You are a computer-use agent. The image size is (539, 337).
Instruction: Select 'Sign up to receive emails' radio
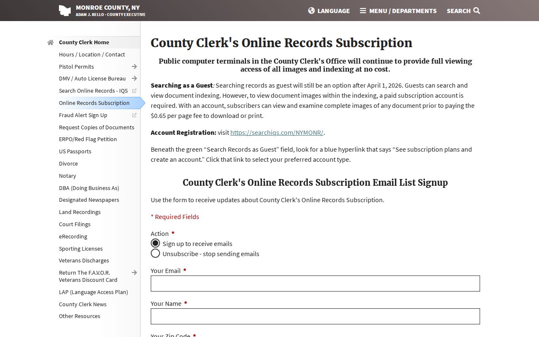click(155, 243)
